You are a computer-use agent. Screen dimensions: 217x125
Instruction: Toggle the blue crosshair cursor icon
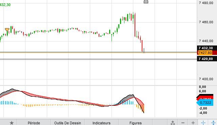pyautogui.click(x=203, y=123)
